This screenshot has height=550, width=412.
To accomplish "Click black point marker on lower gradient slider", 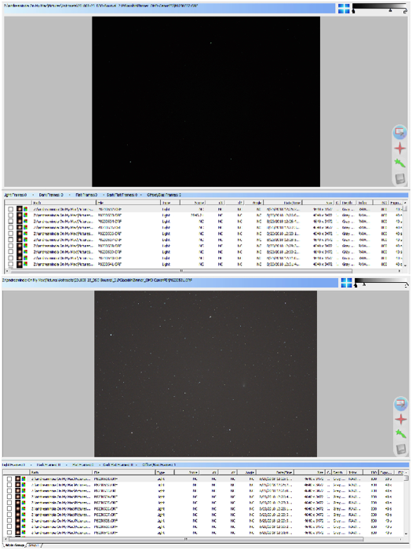I will [x=355, y=285].
